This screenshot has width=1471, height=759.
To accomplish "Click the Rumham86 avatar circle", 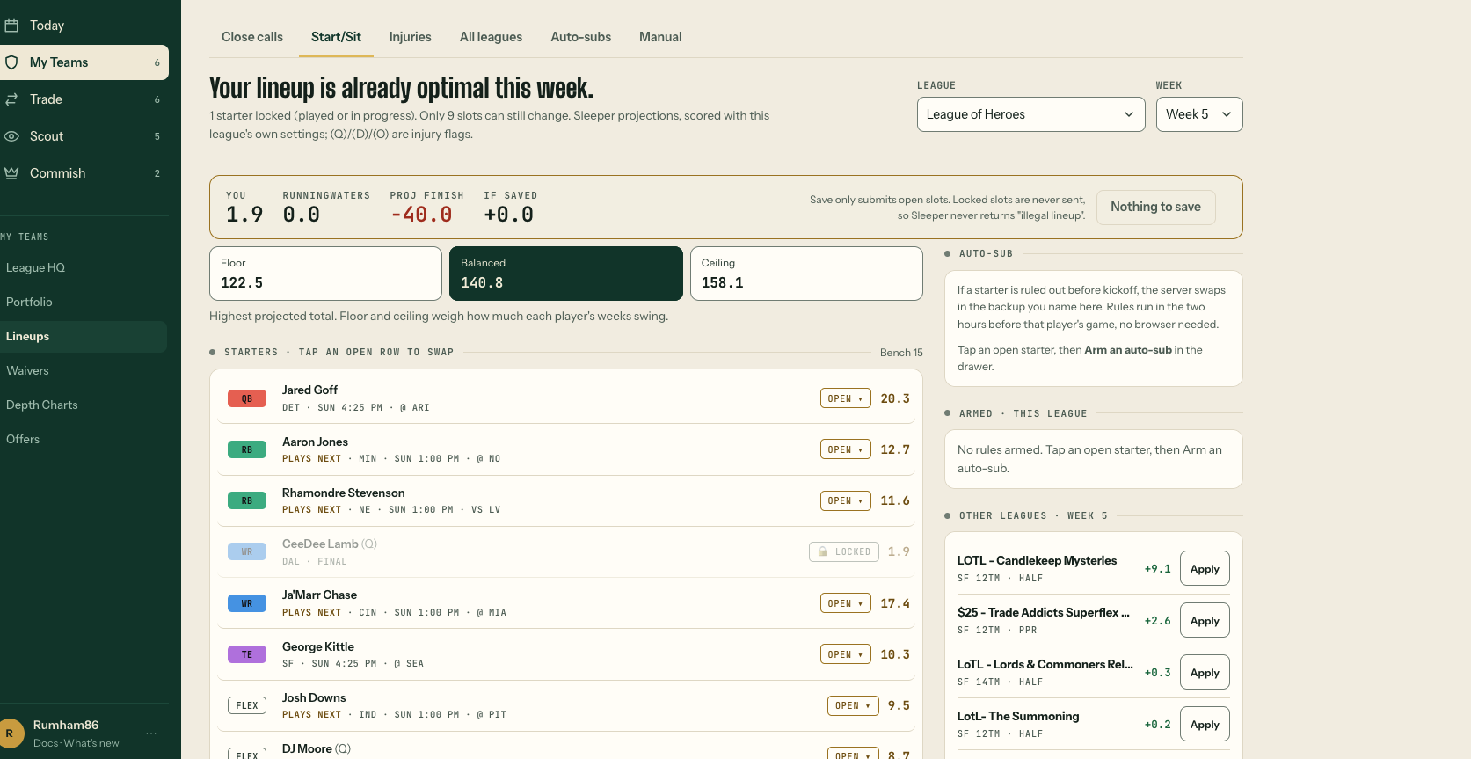I will [11, 733].
